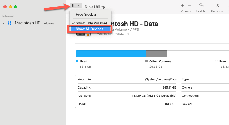This screenshot has width=229, height=125.
Task: Click the hard drive icon beside volume title
Action: (x=84, y=34)
